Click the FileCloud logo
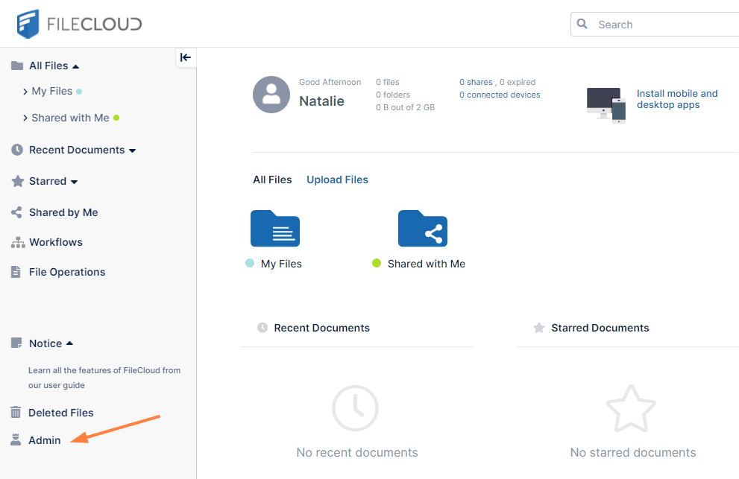 coord(79,24)
